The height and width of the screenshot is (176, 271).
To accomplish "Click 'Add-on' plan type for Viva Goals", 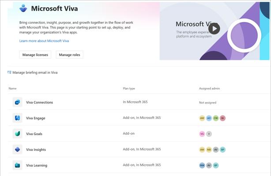I will pos(128,133).
